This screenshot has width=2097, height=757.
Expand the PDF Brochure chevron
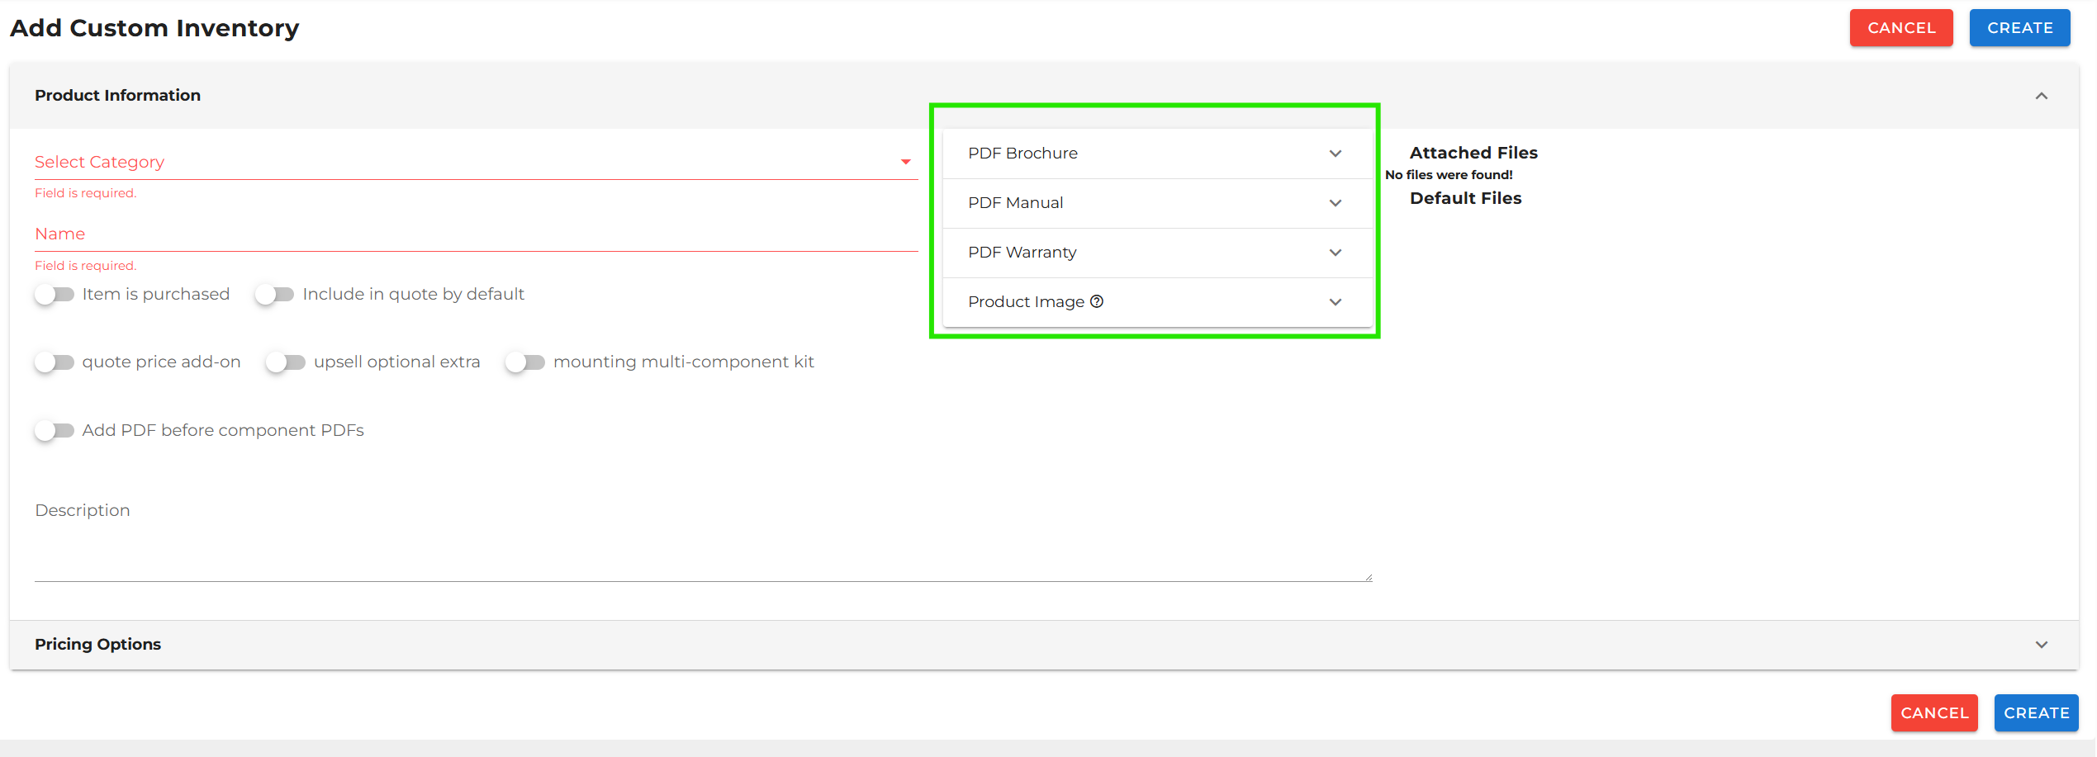pyautogui.click(x=1335, y=154)
